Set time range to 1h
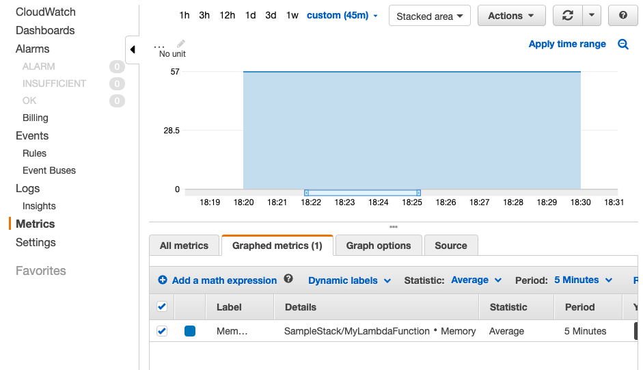643x370 pixels. [x=184, y=16]
